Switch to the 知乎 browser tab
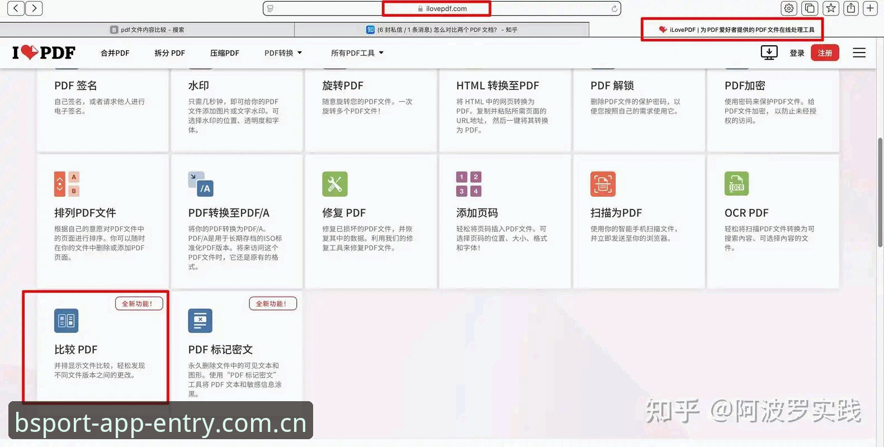 tap(442, 30)
